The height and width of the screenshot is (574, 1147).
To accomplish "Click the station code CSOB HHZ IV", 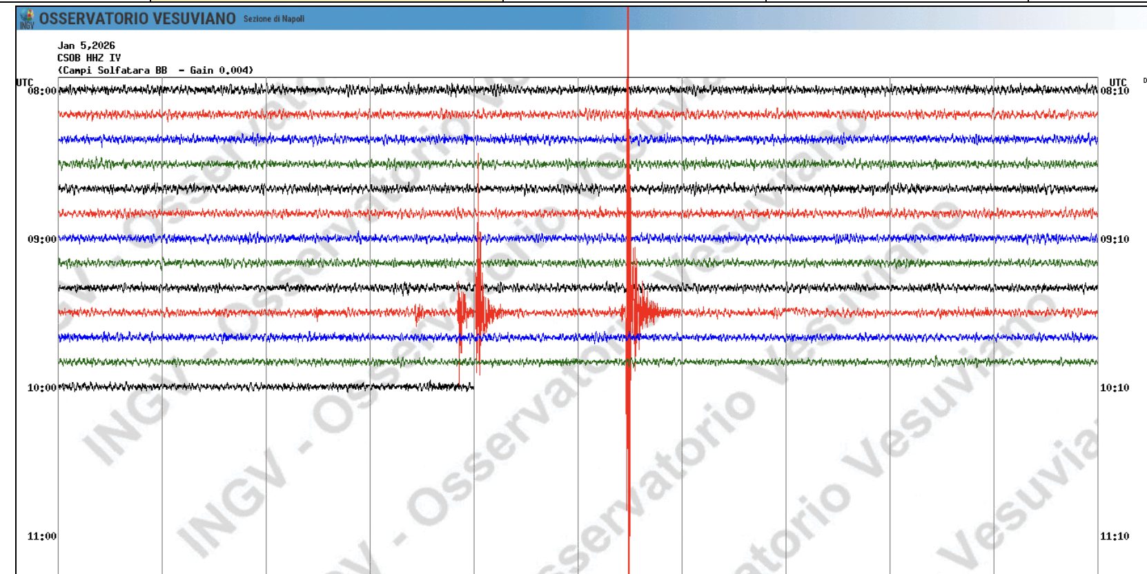I will [x=89, y=58].
